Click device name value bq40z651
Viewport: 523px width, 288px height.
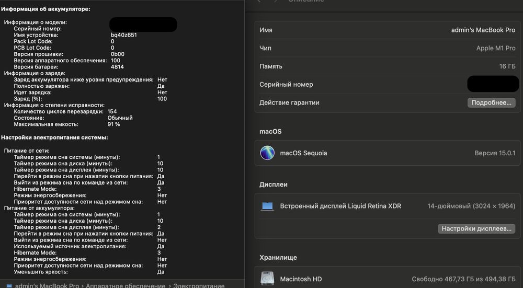click(124, 35)
